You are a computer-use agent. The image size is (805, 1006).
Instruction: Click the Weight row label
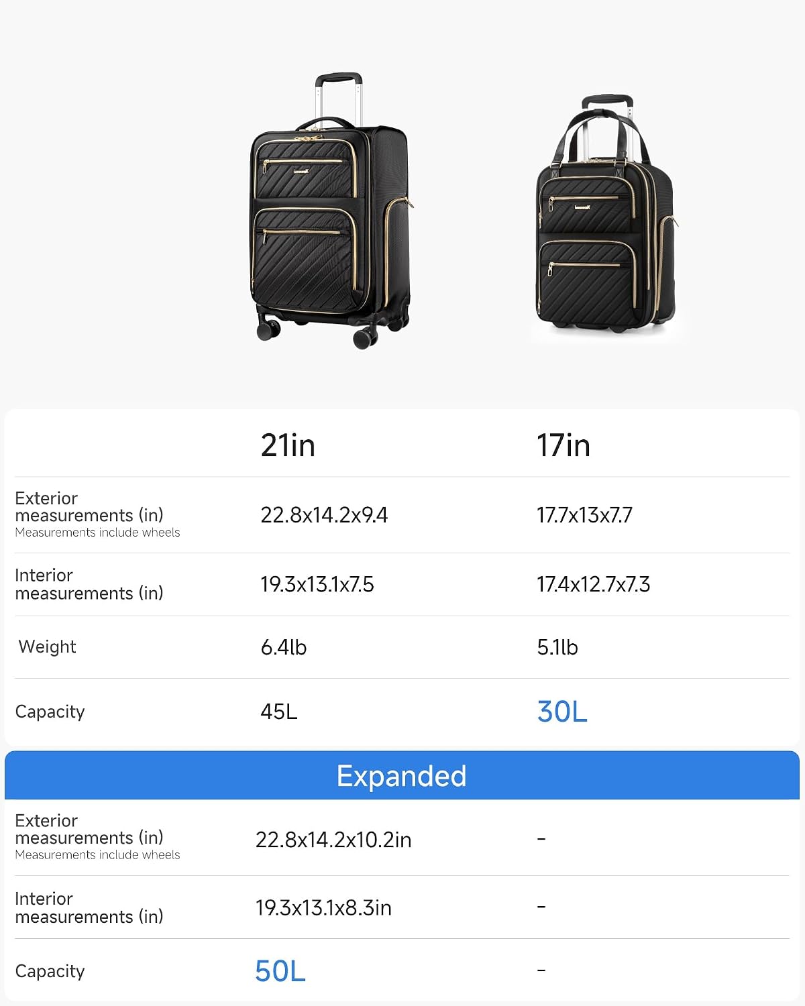pos(47,647)
